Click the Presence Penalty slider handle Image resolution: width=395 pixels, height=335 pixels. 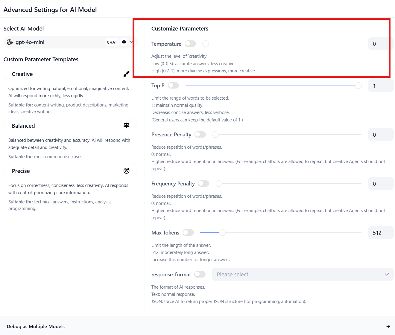(215, 135)
